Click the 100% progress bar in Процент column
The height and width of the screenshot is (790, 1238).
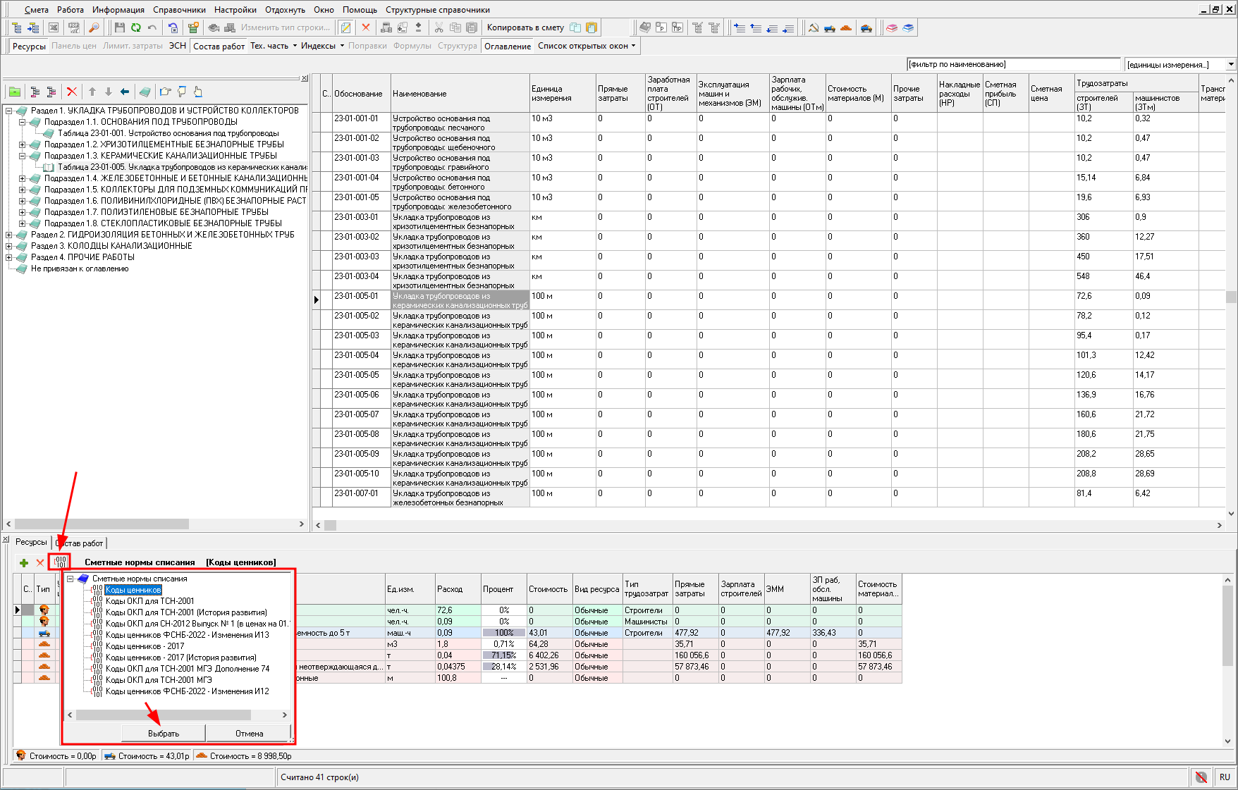pyautogui.click(x=504, y=633)
